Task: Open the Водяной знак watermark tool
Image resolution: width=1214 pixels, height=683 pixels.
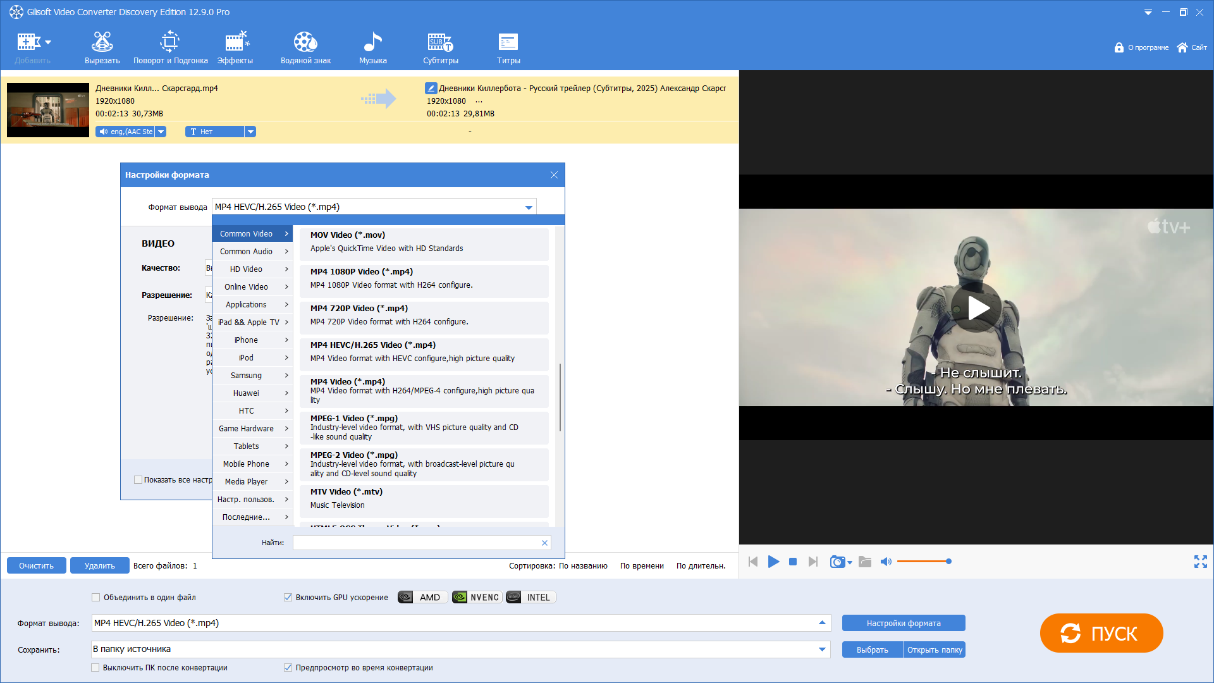Action: pyautogui.click(x=305, y=48)
